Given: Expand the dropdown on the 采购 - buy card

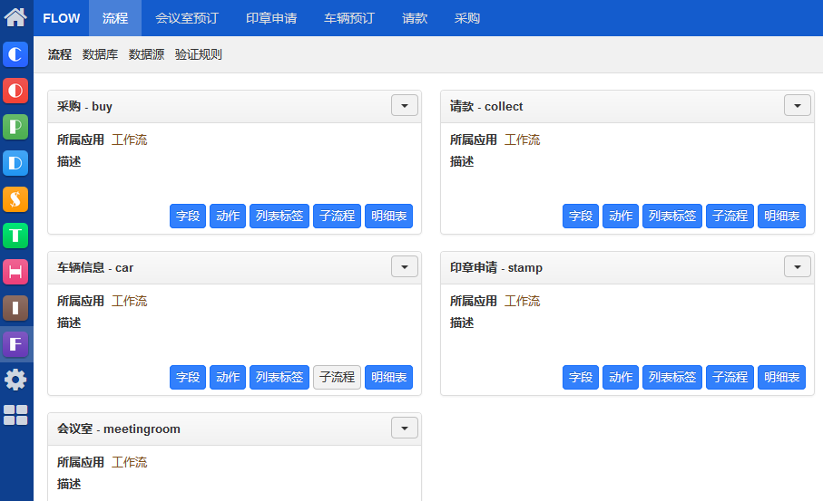Looking at the screenshot, I should 405,105.
